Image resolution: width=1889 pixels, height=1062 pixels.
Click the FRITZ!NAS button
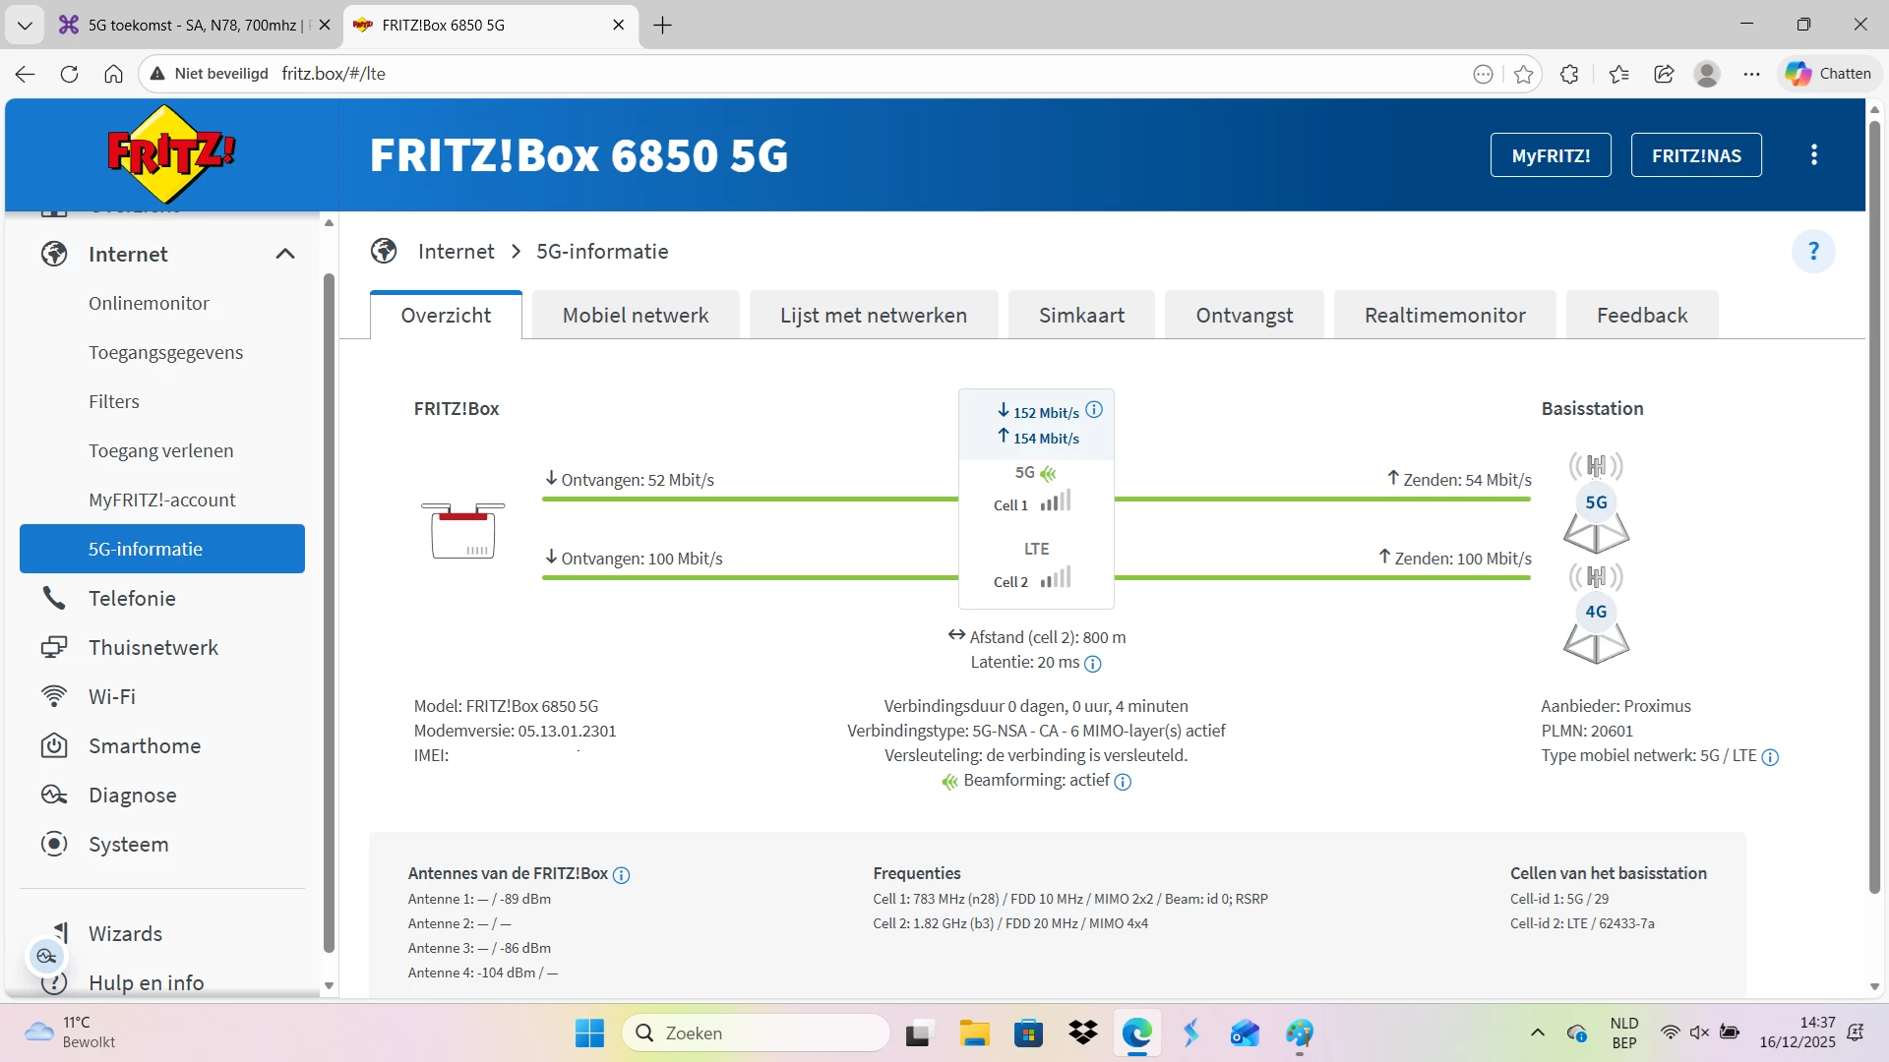(1696, 155)
